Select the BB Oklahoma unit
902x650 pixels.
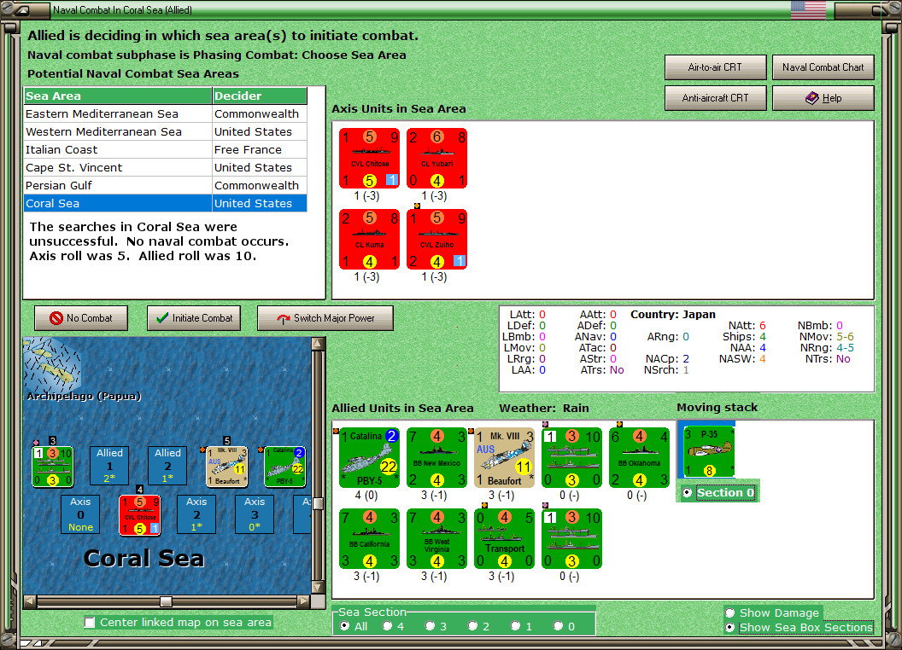[x=639, y=457]
